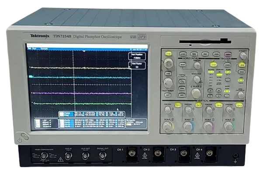Click the CH 2 vertical POSITION knob
The image size is (263, 181).
pos(188,110)
